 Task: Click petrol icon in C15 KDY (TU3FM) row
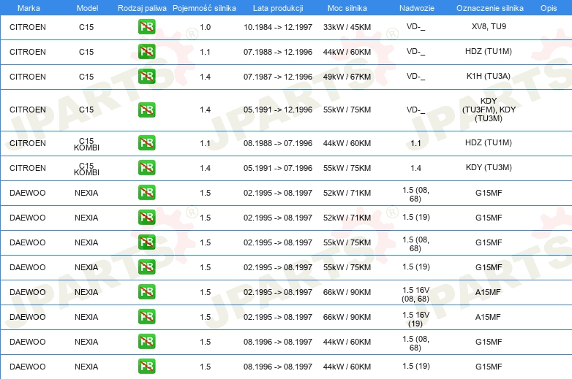click(146, 110)
